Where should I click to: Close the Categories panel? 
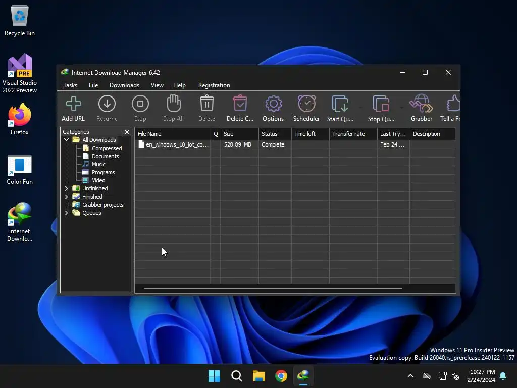(127, 132)
